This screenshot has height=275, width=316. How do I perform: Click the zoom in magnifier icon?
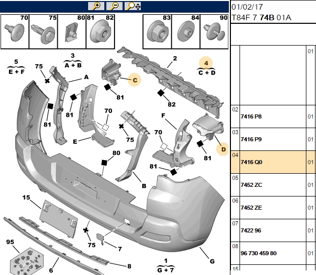(x=96, y=6)
